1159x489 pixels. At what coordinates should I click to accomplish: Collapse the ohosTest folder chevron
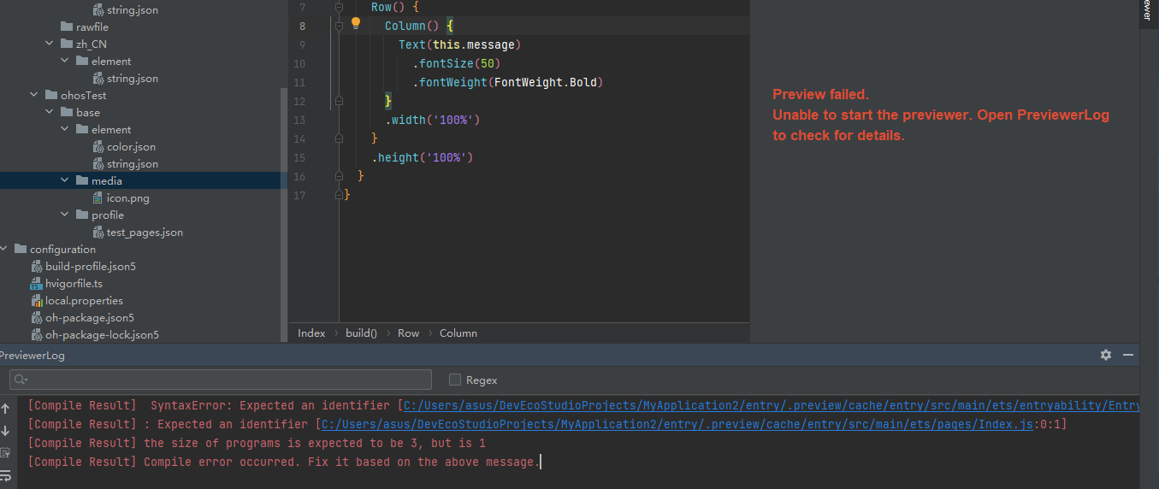click(x=35, y=95)
